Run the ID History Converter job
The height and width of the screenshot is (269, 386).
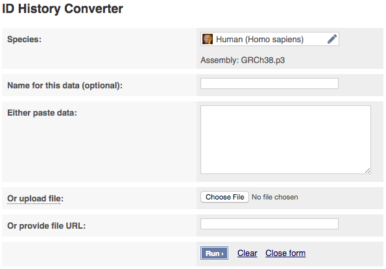214,253
